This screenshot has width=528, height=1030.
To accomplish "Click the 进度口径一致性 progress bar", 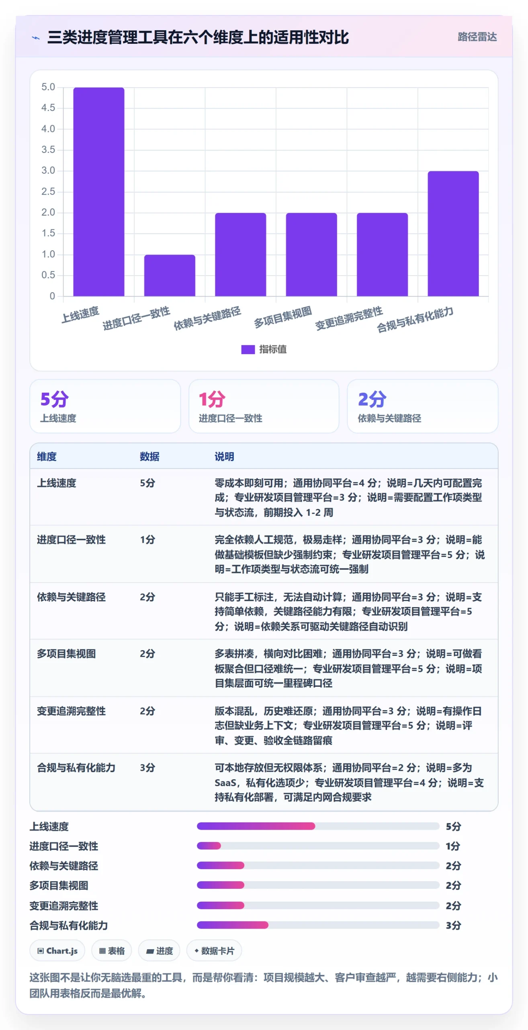I will [x=318, y=846].
